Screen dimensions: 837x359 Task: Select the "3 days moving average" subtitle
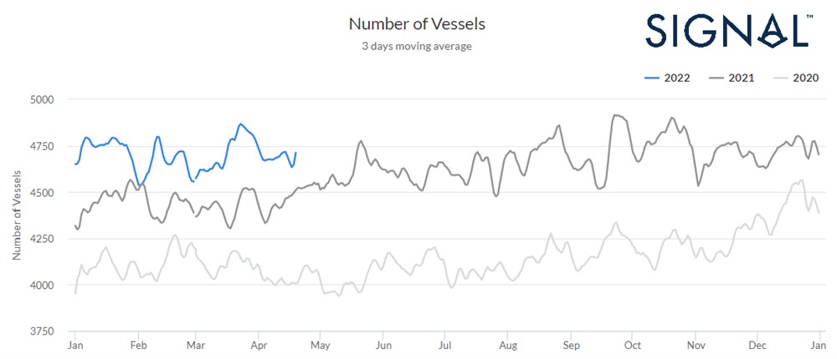click(x=418, y=46)
